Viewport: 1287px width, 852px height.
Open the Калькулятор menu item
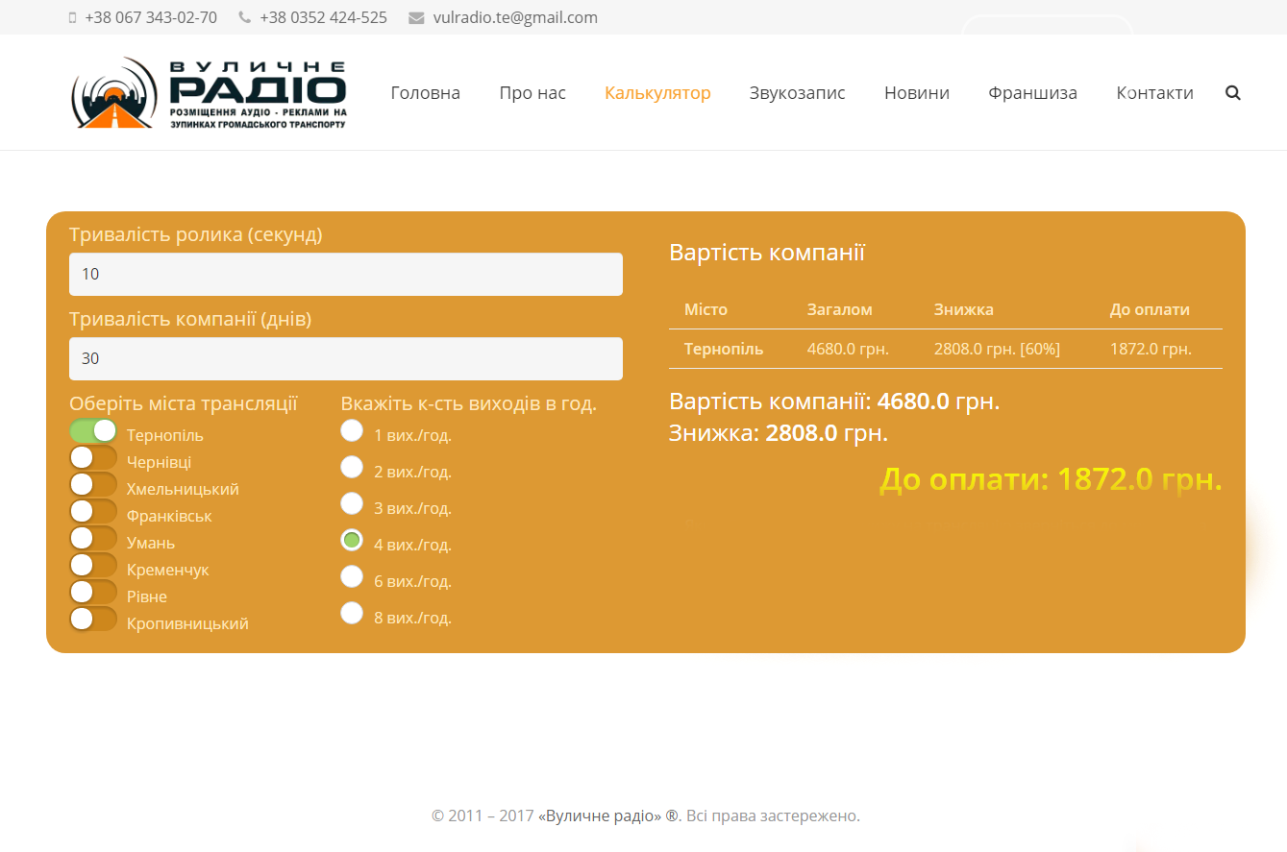(657, 93)
